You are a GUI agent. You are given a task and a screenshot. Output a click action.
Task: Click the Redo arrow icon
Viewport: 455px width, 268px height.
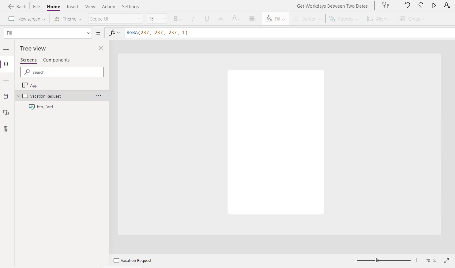tap(421, 6)
